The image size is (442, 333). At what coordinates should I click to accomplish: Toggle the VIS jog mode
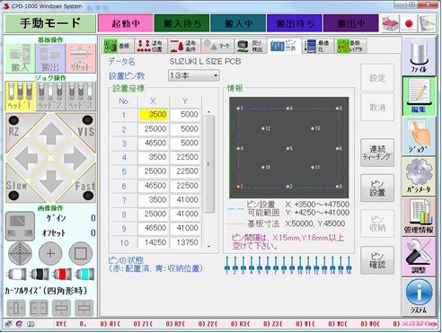[x=86, y=127]
